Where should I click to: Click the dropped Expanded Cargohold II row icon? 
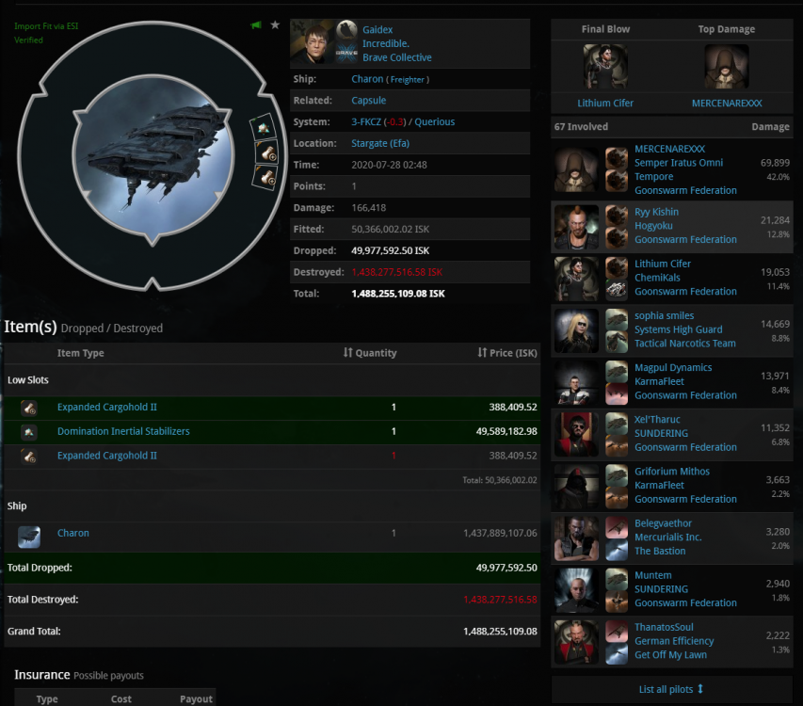pyautogui.click(x=29, y=408)
